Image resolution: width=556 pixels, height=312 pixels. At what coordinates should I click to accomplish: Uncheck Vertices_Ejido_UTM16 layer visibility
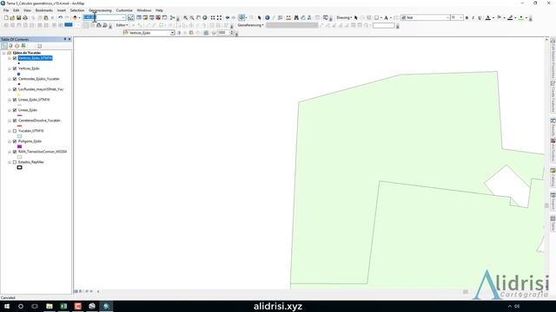click(x=15, y=58)
